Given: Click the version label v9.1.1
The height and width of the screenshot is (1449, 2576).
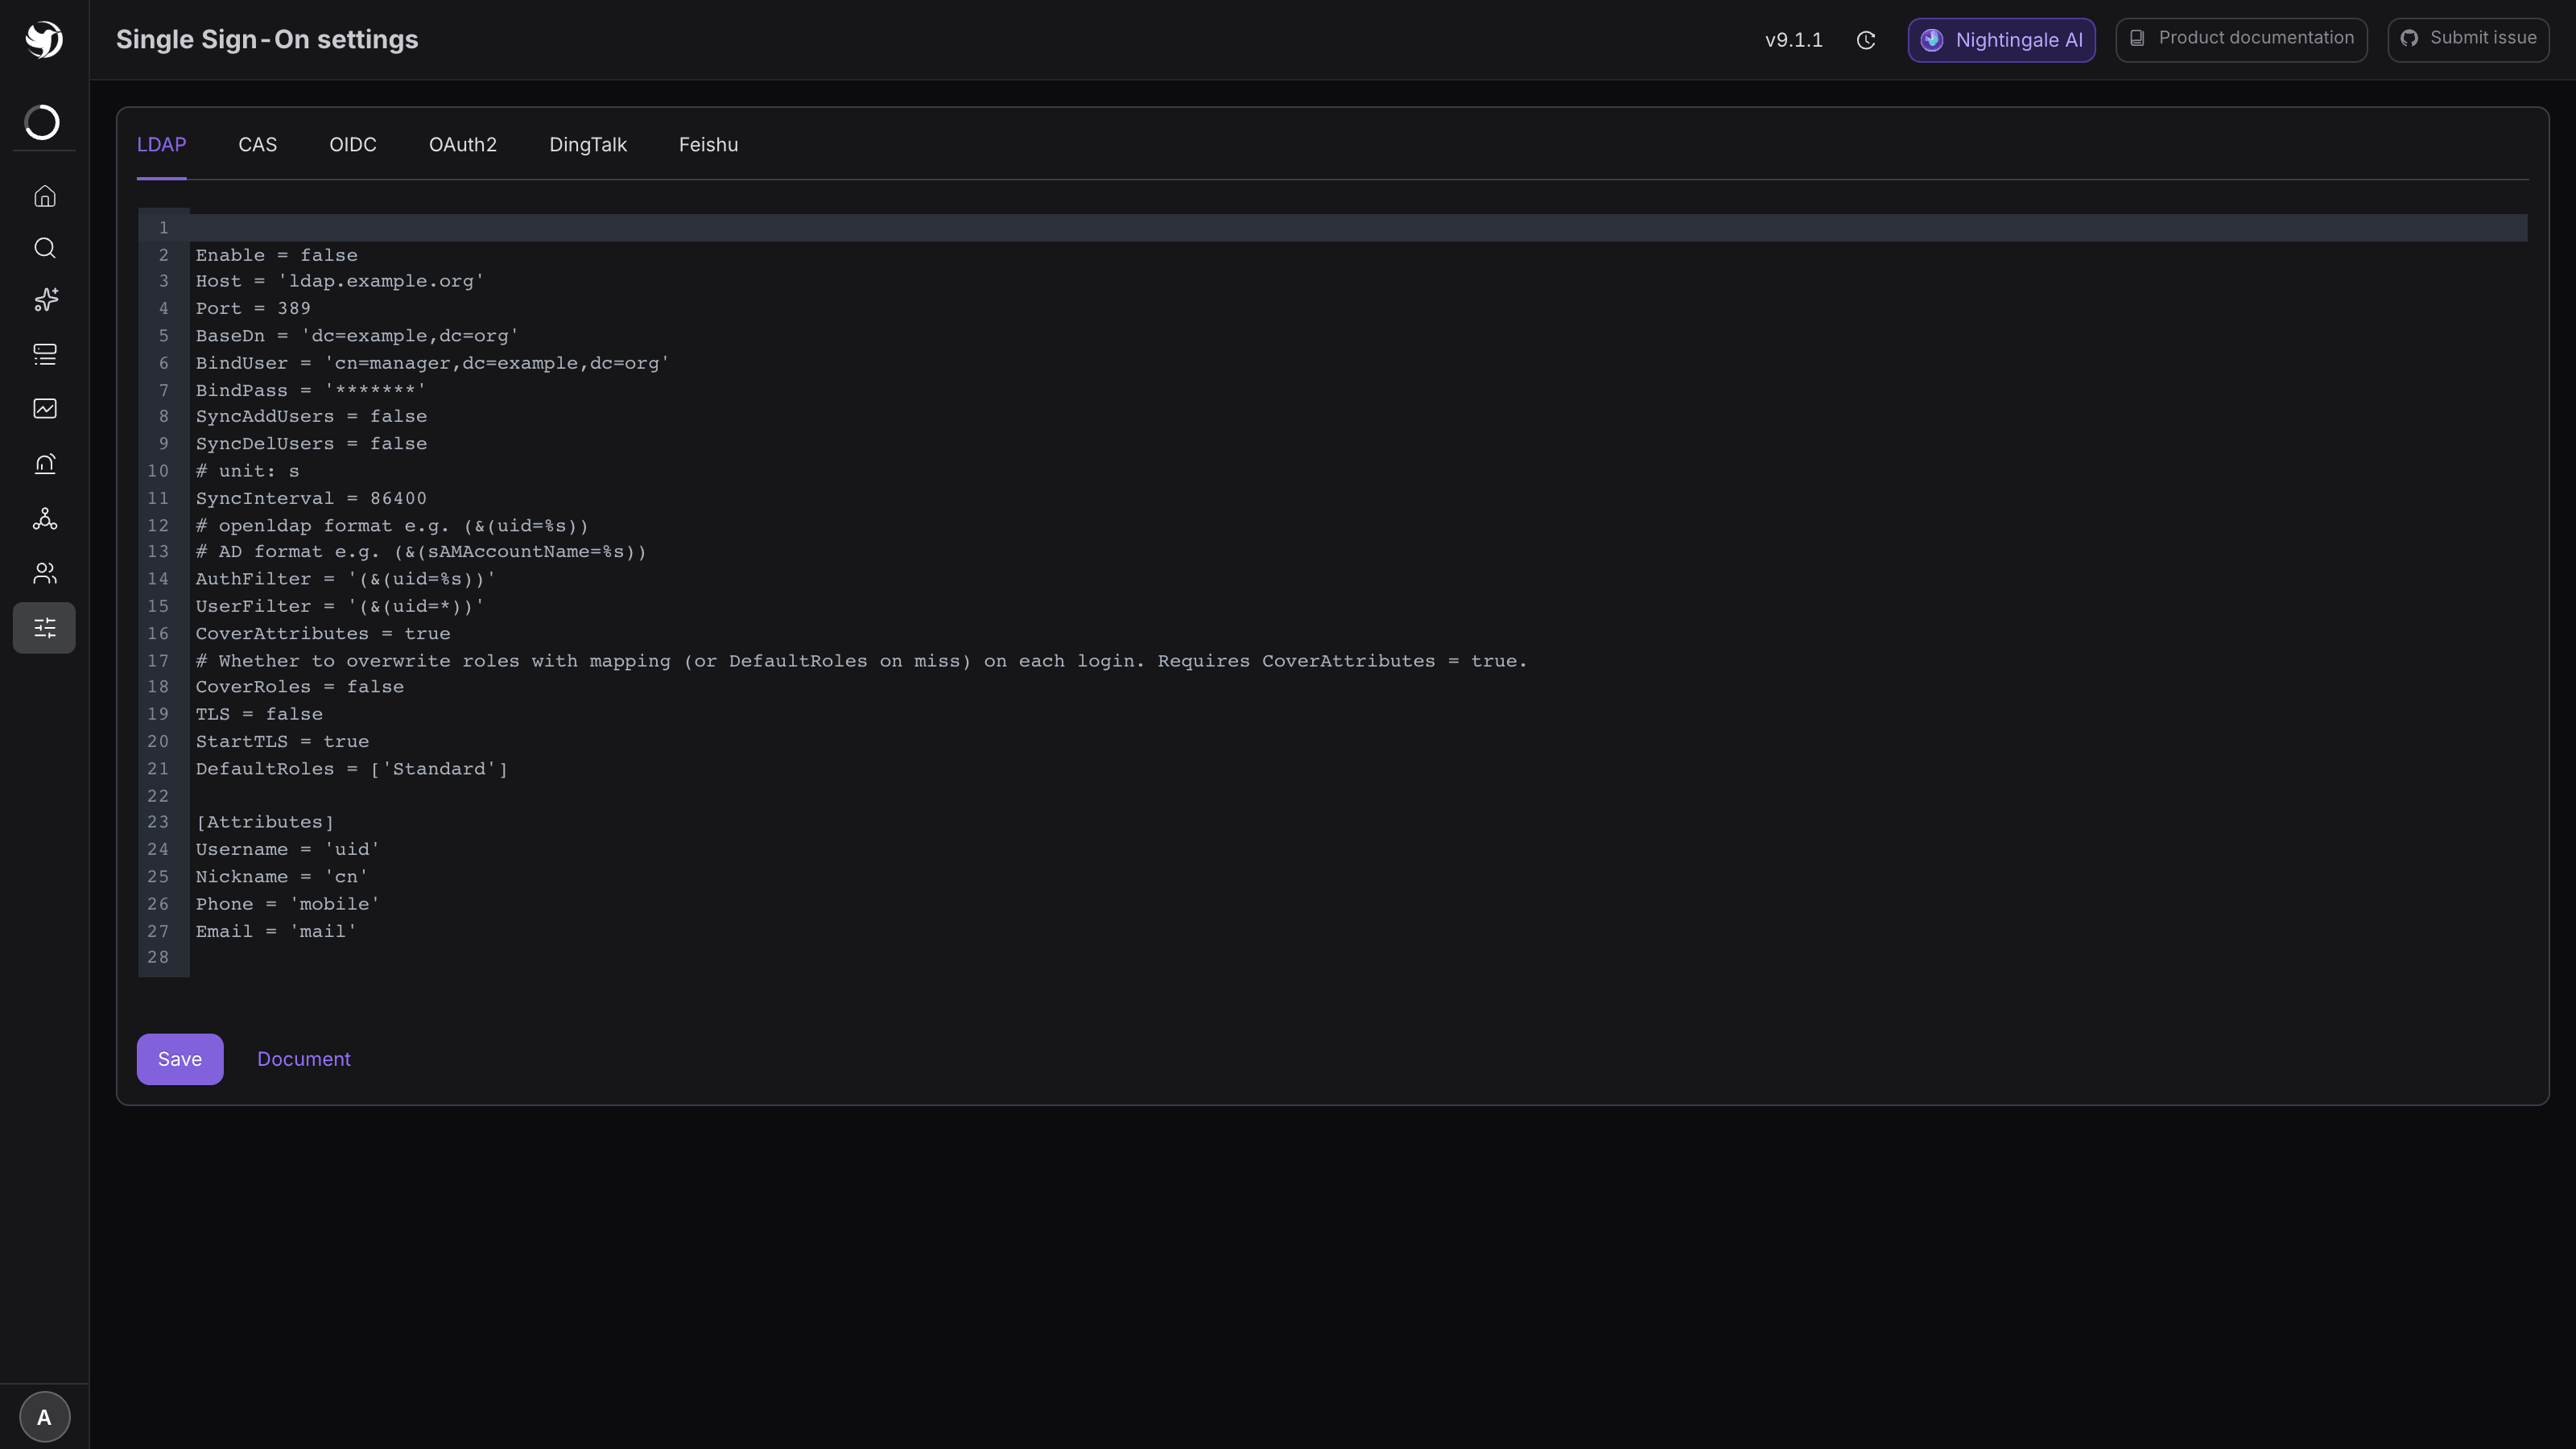Looking at the screenshot, I should [1794, 40].
